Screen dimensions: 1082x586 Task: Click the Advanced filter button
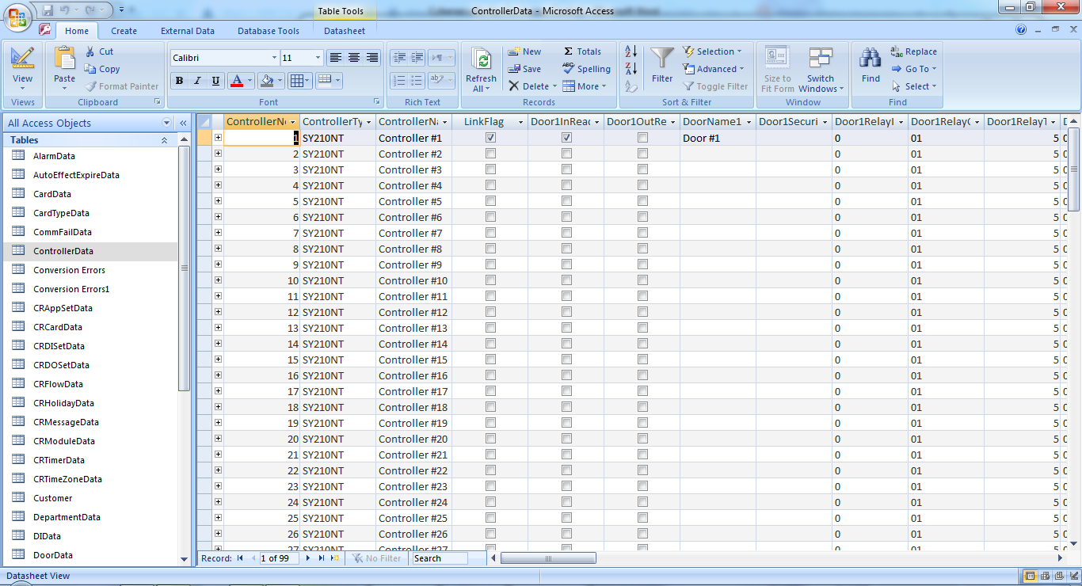click(x=712, y=69)
